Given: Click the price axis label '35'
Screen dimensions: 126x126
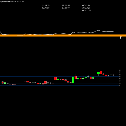Looking at the screenshot, I should [x=120, y=72].
